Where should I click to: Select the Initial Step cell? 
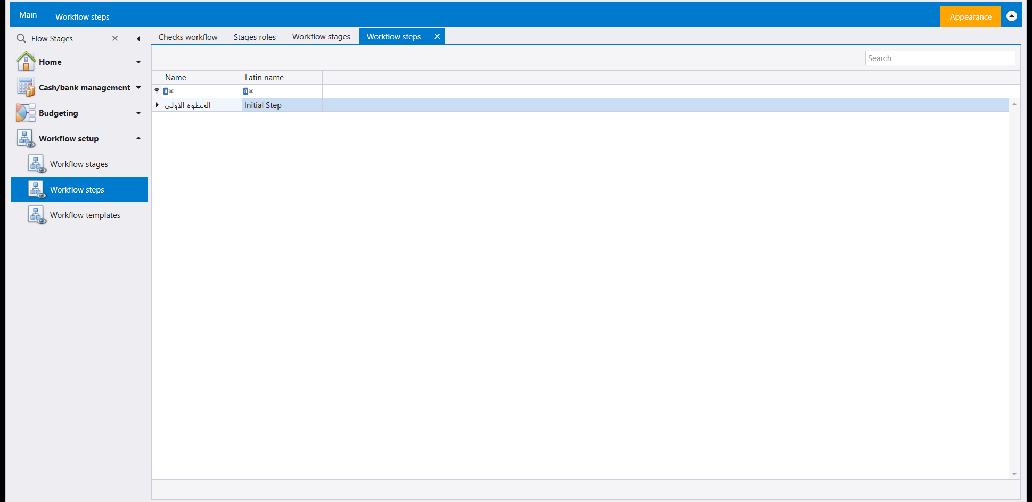(x=282, y=105)
